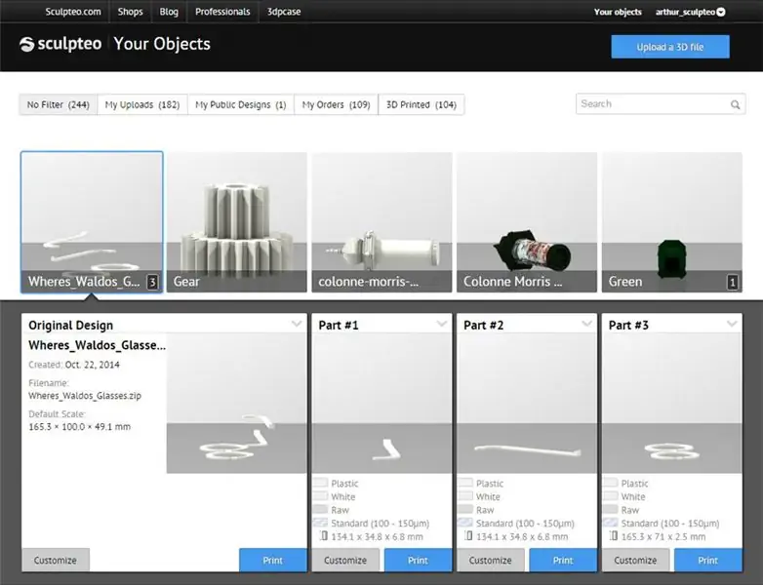Image resolution: width=763 pixels, height=585 pixels.
Task: Open the arthur_sculpteo account dropdown arrow
Action: click(x=721, y=12)
